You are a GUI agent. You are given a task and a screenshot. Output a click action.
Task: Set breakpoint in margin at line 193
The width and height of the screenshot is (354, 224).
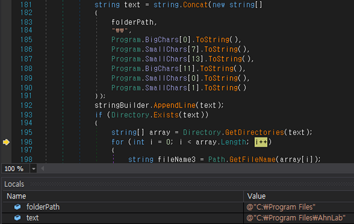click(6, 115)
